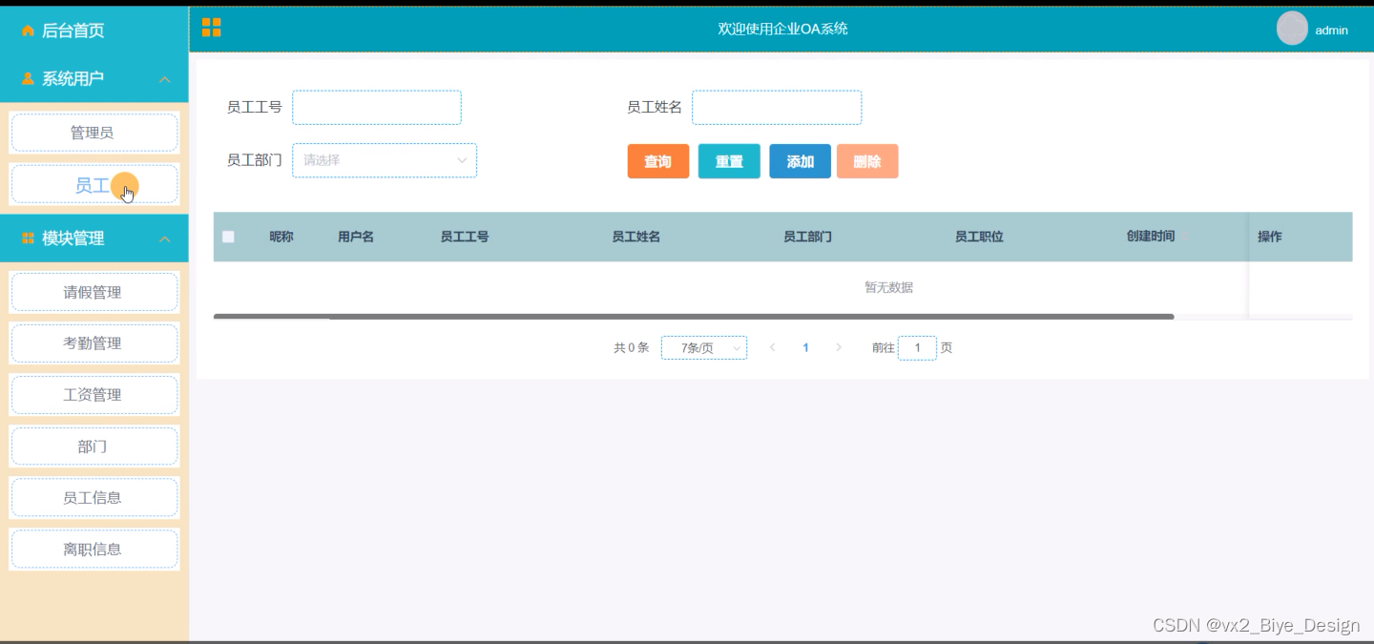Click the home icon beside 后台首页
The image size is (1374, 644).
28,31
